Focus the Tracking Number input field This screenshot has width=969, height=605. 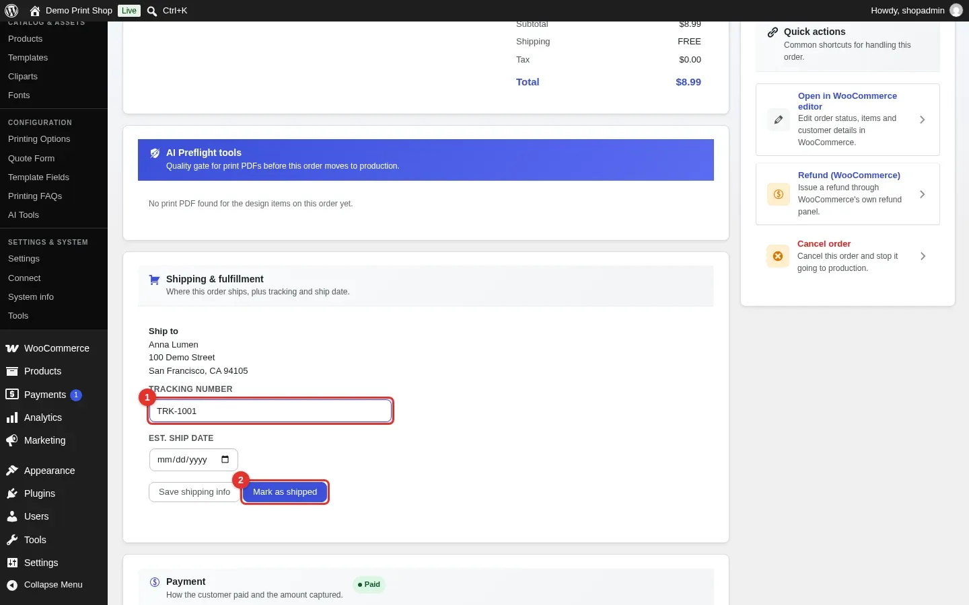[271, 411]
